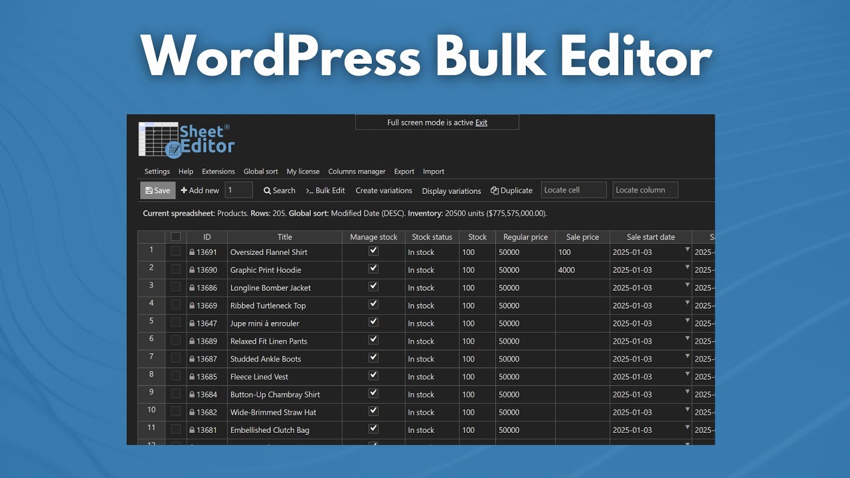Toggle Manage stock for Jupe mini à enrouler
This screenshot has height=478, width=850.
click(x=373, y=322)
